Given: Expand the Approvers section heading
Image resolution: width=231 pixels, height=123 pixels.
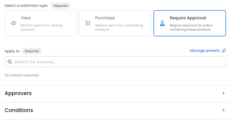Looking at the screenshot, I should click(18, 93).
